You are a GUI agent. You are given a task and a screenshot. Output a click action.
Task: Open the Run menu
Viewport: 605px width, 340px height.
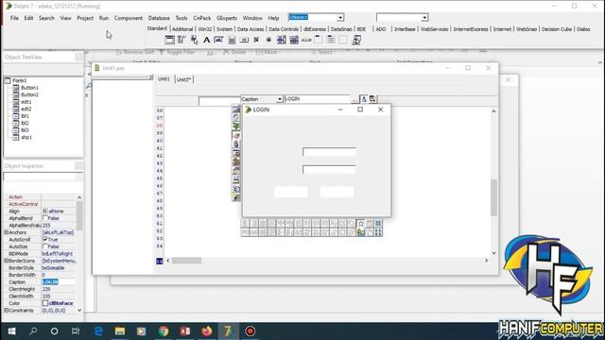(x=104, y=18)
